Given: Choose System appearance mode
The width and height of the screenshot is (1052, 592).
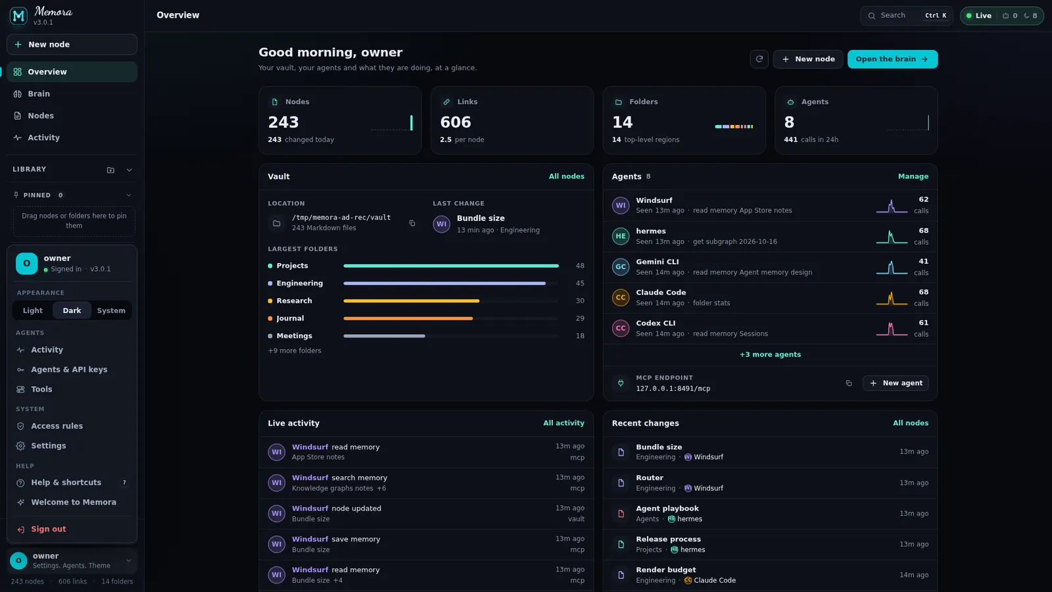Looking at the screenshot, I should pyautogui.click(x=111, y=310).
